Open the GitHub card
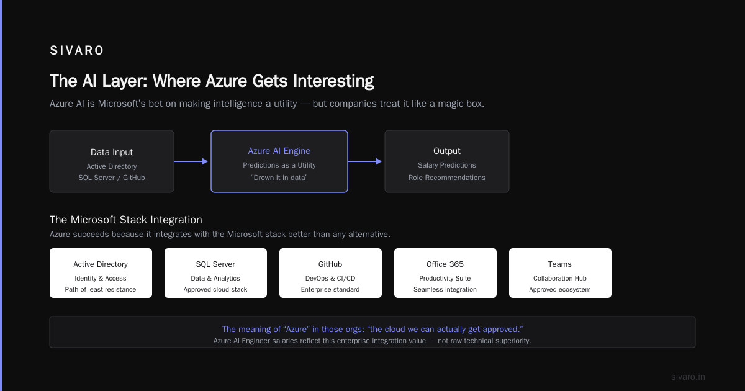 coord(330,273)
